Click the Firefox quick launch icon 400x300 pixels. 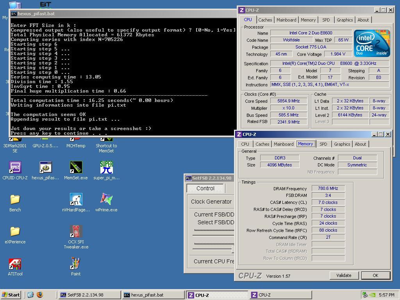40,295
